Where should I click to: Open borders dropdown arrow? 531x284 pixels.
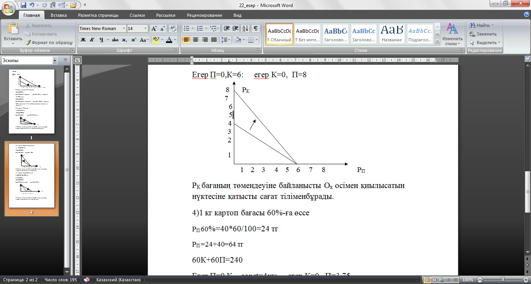pyautogui.click(x=257, y=40)
